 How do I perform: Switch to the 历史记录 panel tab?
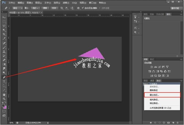[x=159, y=14]
